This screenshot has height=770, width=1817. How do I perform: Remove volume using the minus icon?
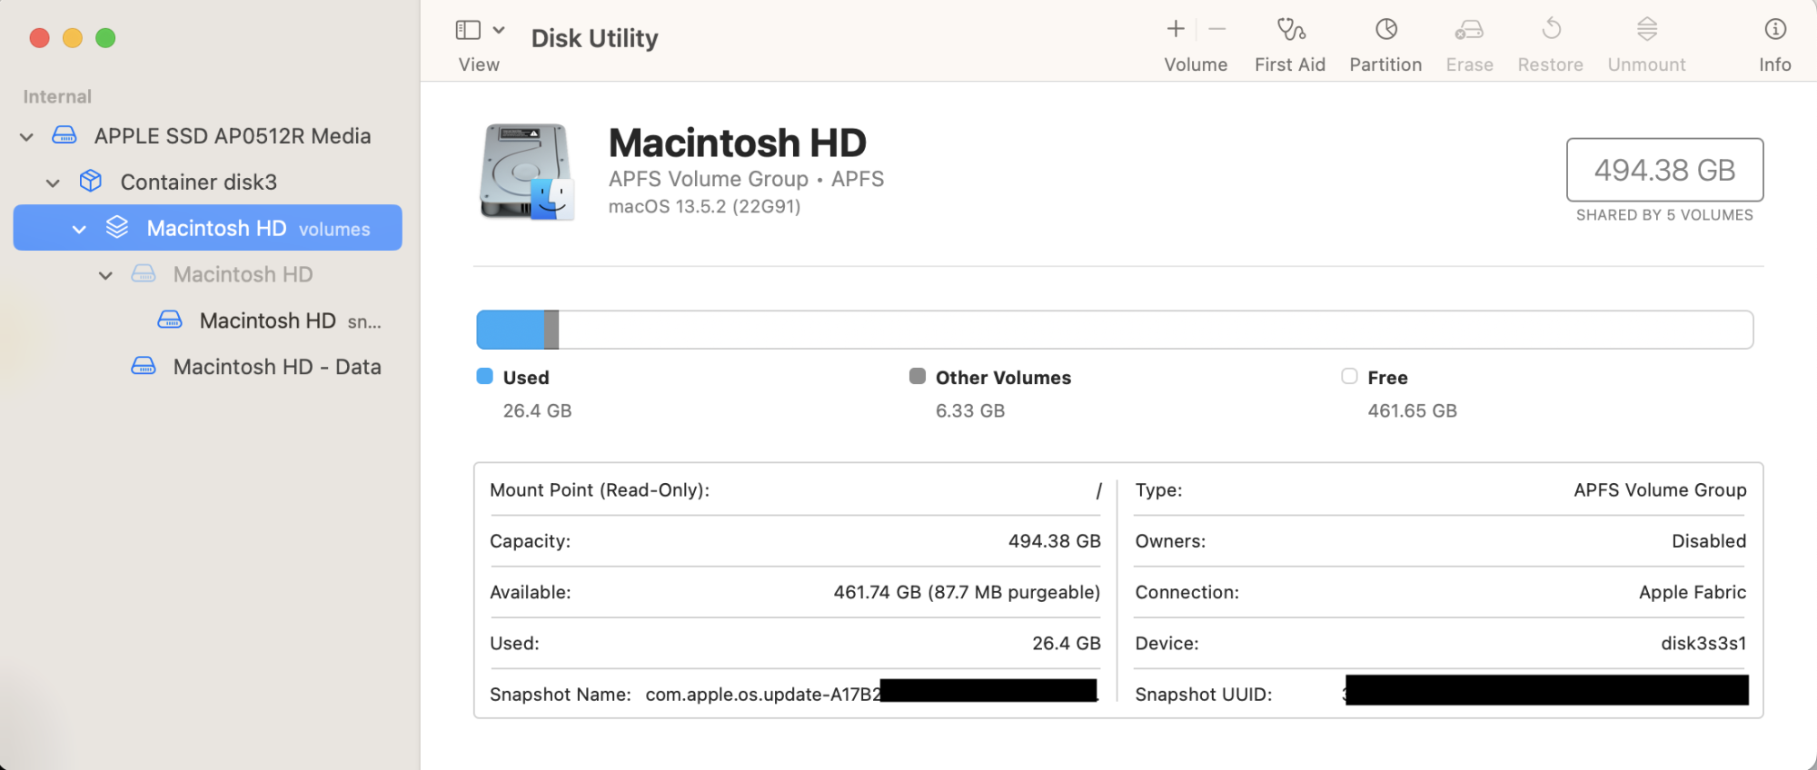(x=1217, y=29)
